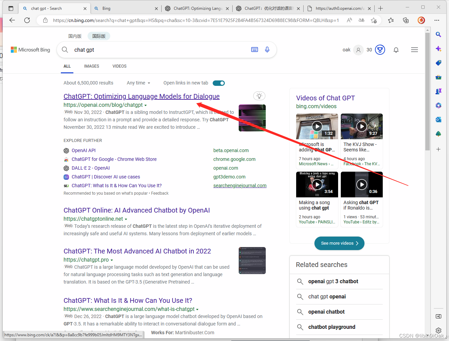Toggle Open links in new tab switch

tap(219, 83)
